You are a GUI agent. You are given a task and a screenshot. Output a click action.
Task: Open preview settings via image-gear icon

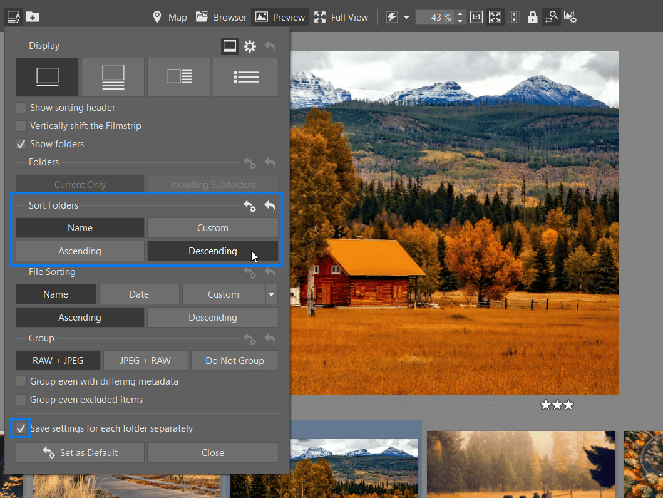(x=570, y=16)
